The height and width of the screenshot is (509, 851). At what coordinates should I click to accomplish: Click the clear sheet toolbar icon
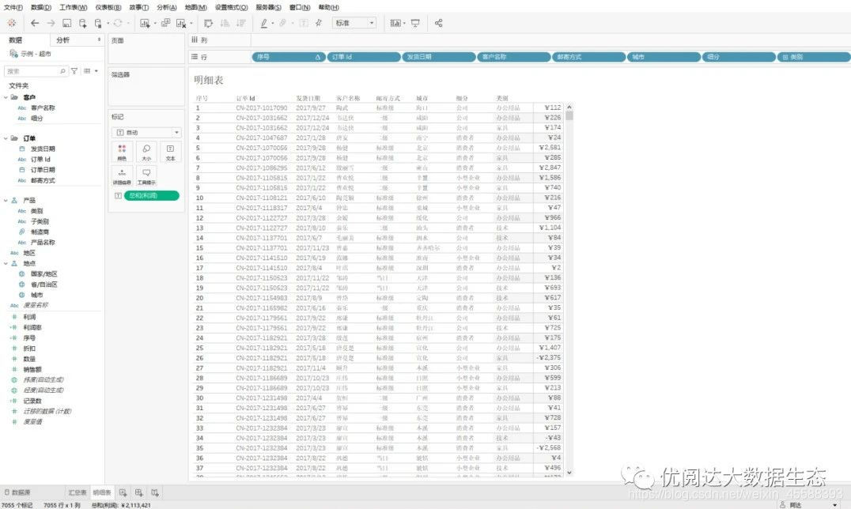click(181, 23)
